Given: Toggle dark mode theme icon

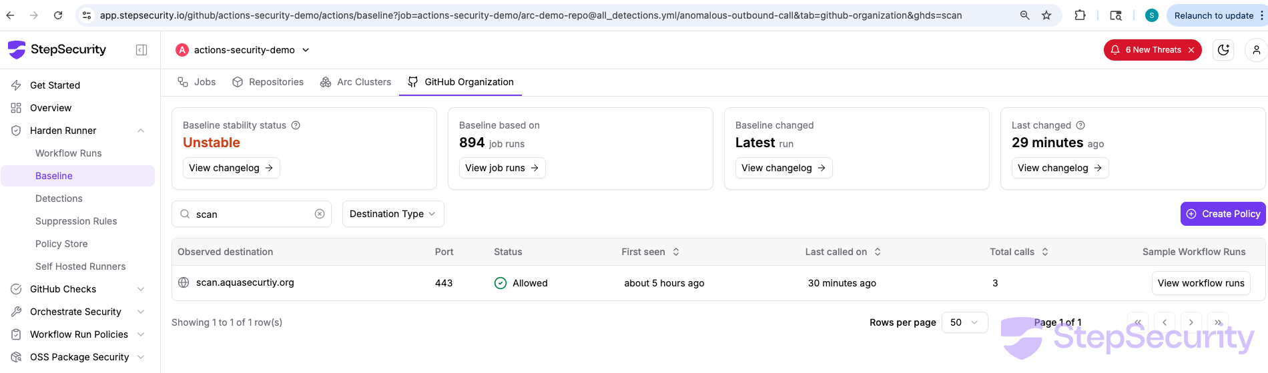Looking at the screenshot, I should pyautogui.click(x=1223, y=50).
